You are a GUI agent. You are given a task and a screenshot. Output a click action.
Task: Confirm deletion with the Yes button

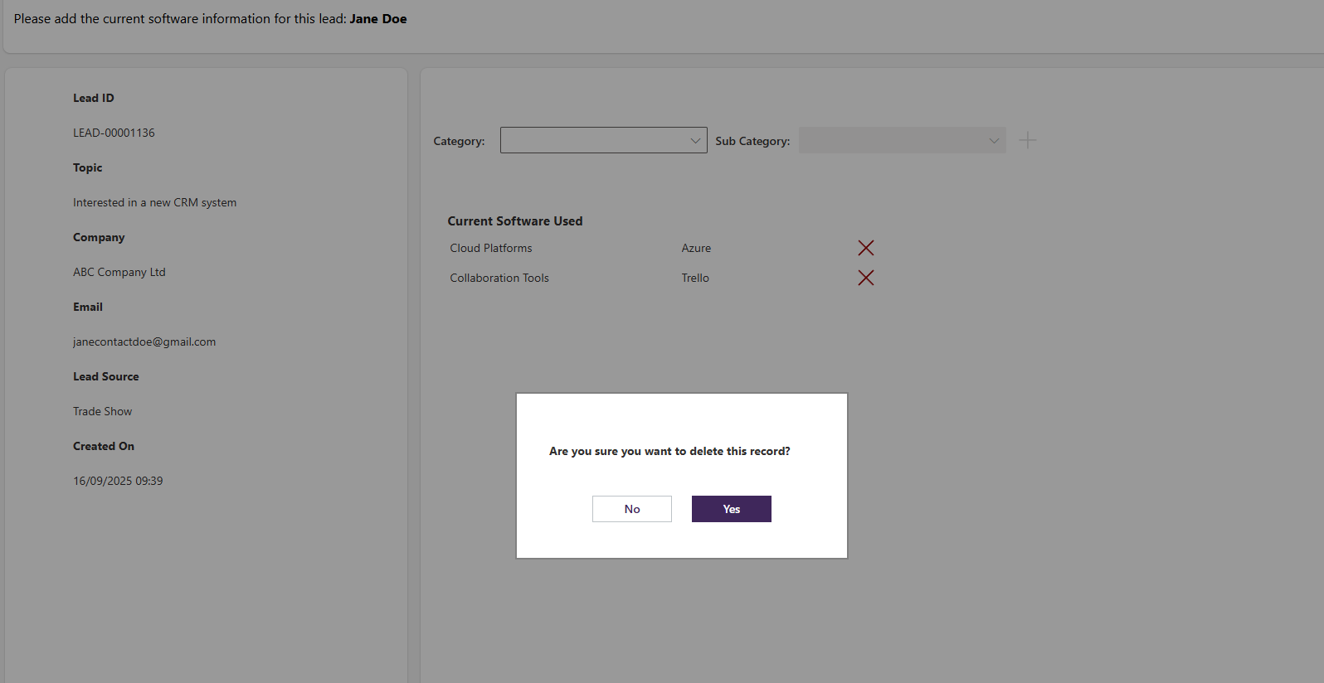pos(731,509)
